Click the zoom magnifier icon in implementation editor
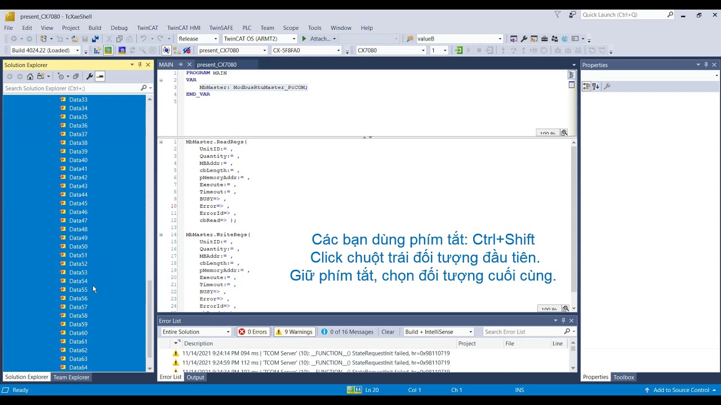This screenshot has width=721, height=405. tap(566, 309)
